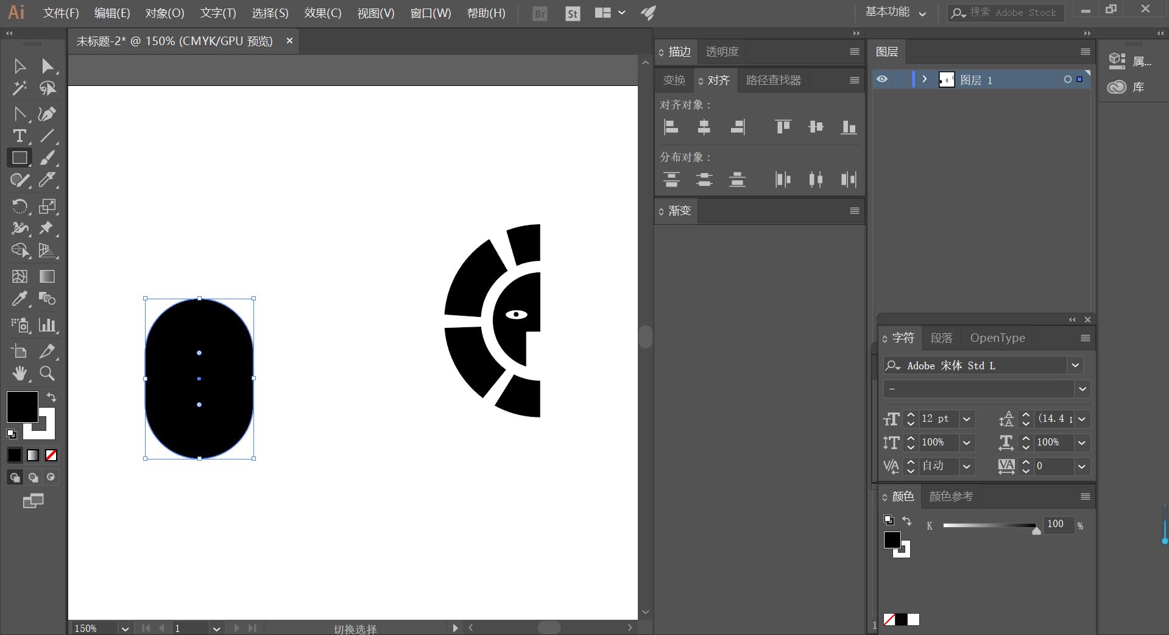Open the font family dropdown
The height and width of the screenshot is (635, 1169).
tap(1075, 365)
